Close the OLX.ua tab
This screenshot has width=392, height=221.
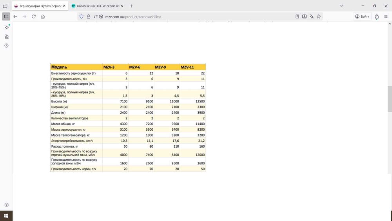click(x=122, y=6)
